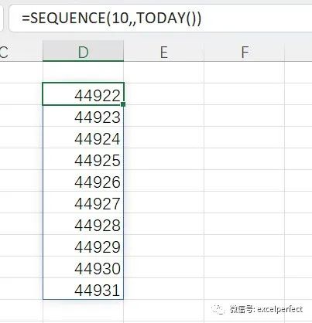Click the empty column F cell beside 44925
The height and width of the screenshot is (323, 312).
click(245, 159)
